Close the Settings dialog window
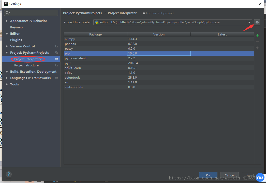The width and height of the screenshot is (266, 183). point(260,4)
